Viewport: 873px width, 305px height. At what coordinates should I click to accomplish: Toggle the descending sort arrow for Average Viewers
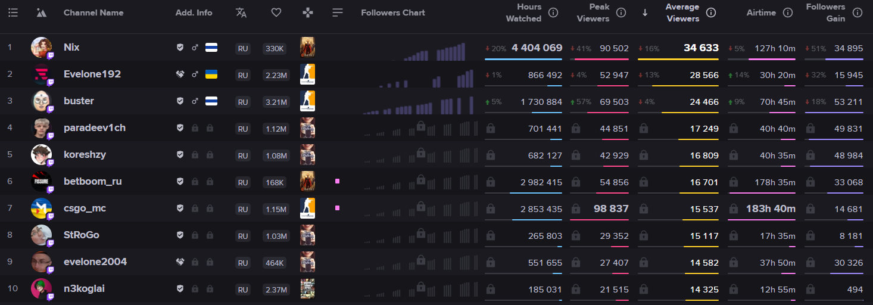645,13
